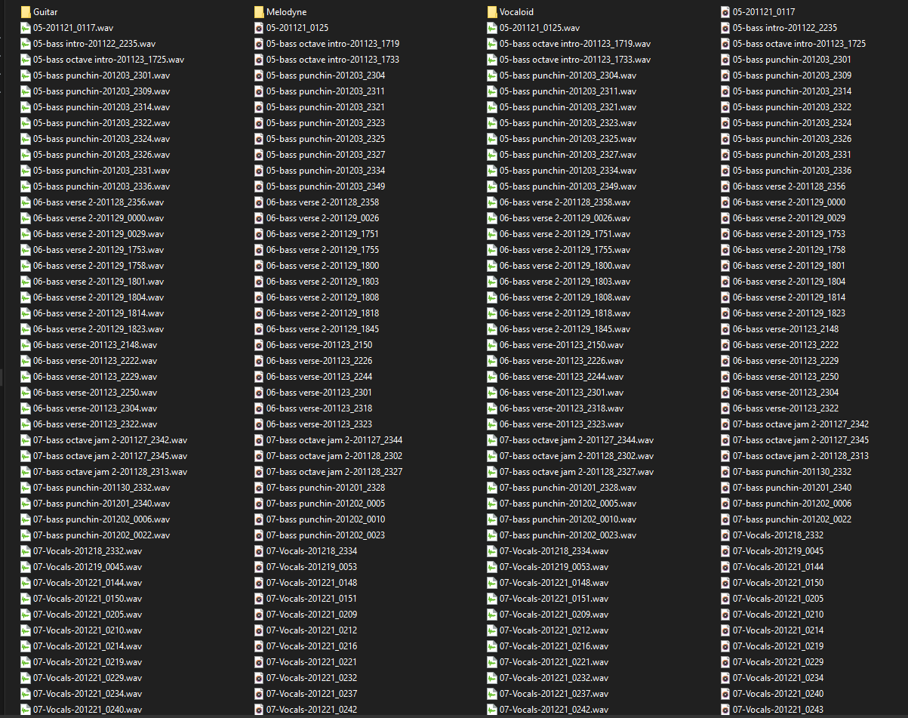
Task: Click the audio icon of 06-bass verse 2-201128_2356.wav
Action: 26,202
